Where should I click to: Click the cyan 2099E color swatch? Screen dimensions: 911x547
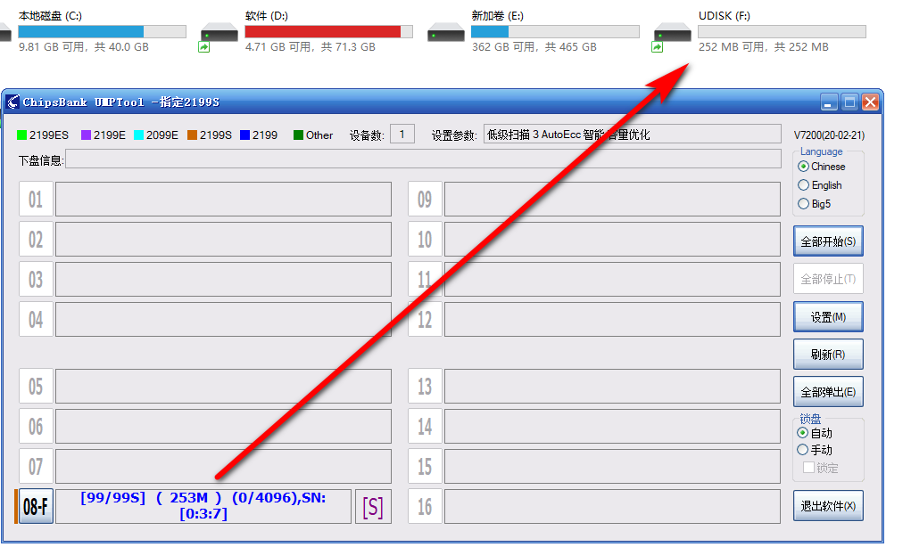click(x=139, y=135)
